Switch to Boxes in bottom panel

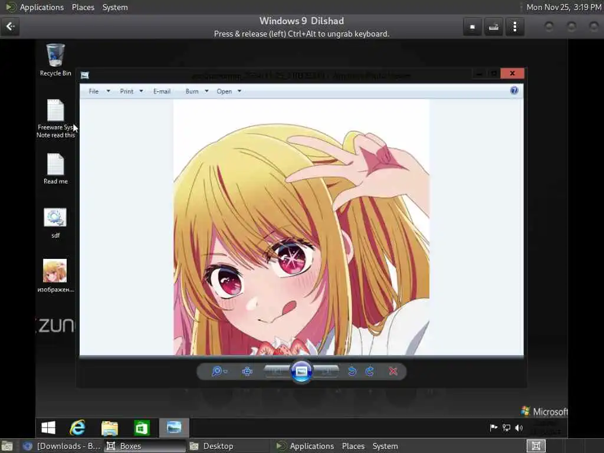(x=145, y=446)
